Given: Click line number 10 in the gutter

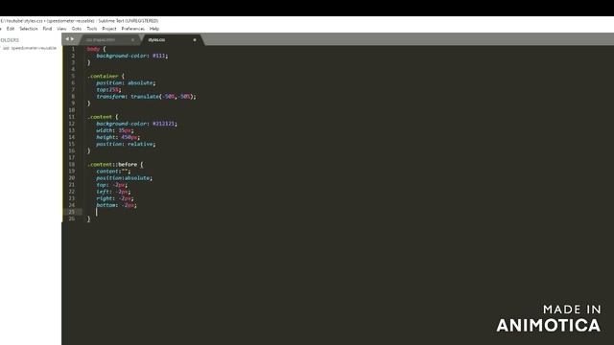Looking at the screenshot, I should click(x=72, y=110).
